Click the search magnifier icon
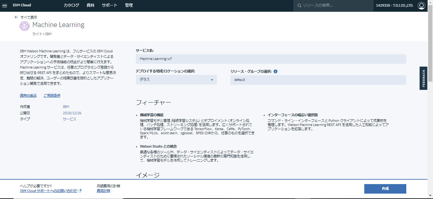The width and height of the screenshot is (433, 199). [x=299, y=5]
